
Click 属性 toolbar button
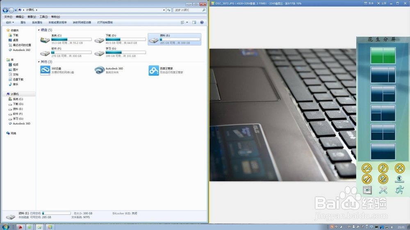(x=23, y=23)
